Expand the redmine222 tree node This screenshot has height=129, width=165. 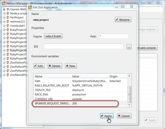[4, 22]
